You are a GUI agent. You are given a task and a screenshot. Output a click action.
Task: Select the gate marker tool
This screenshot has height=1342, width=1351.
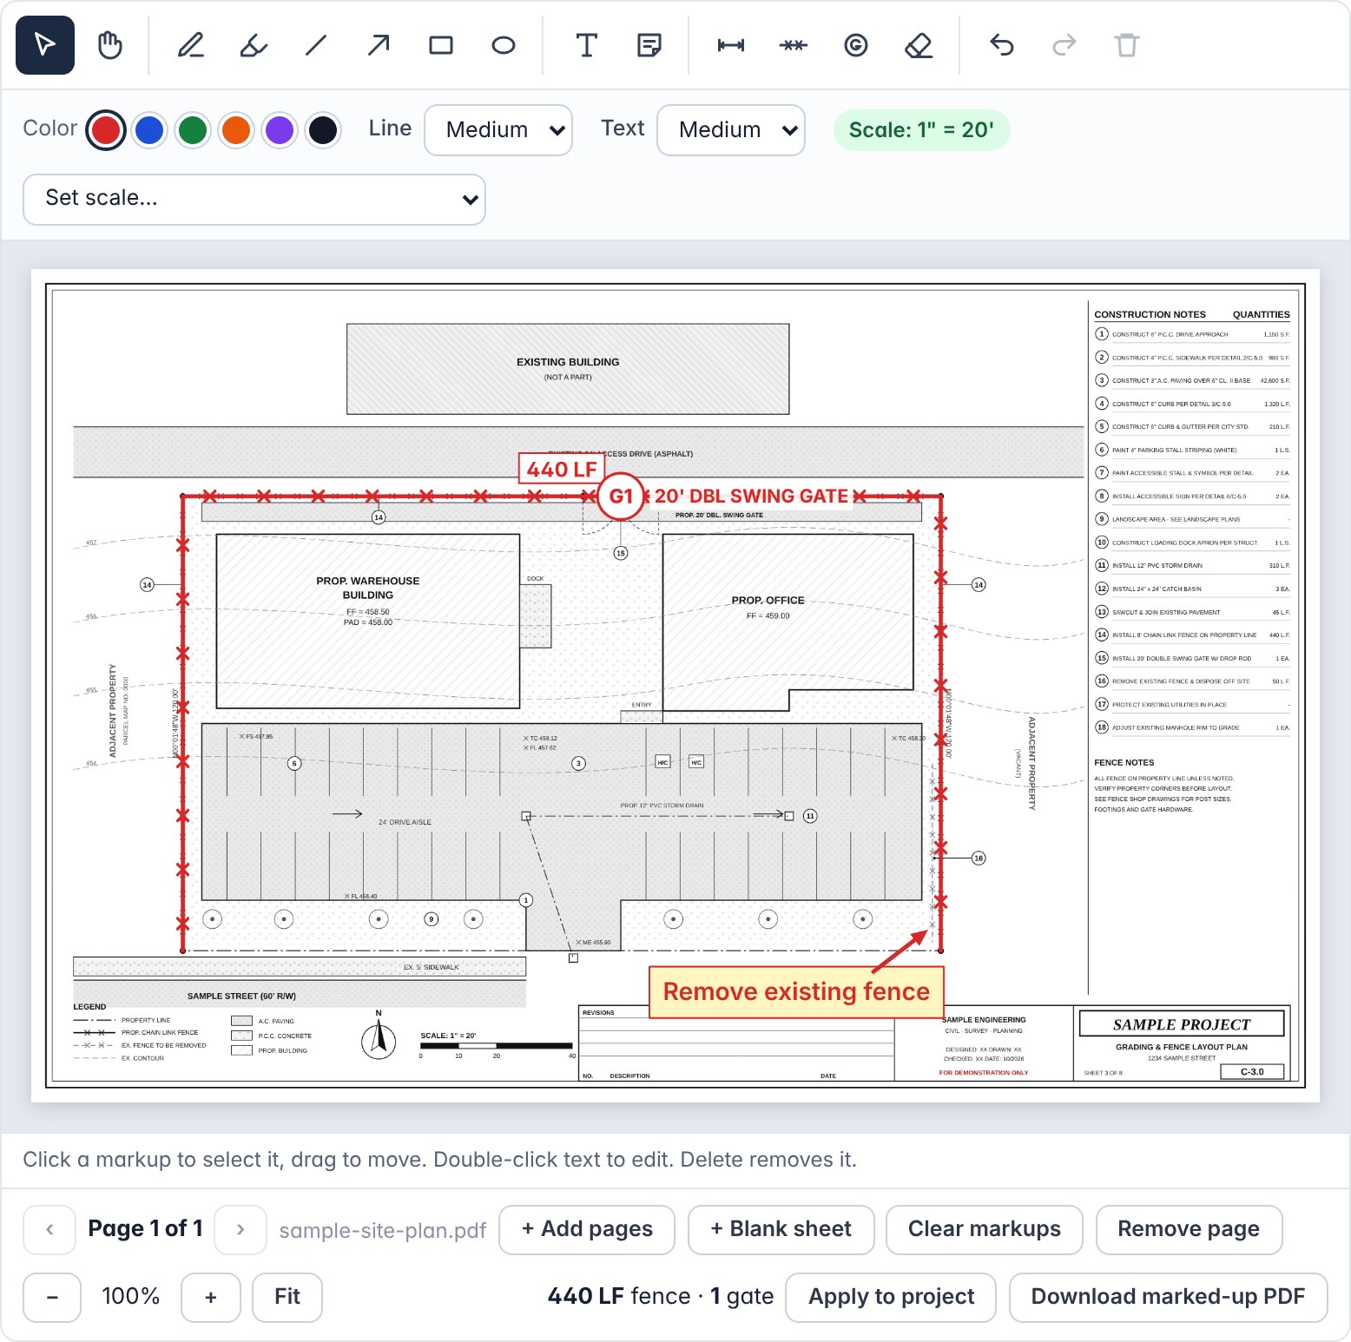[856, 45]
